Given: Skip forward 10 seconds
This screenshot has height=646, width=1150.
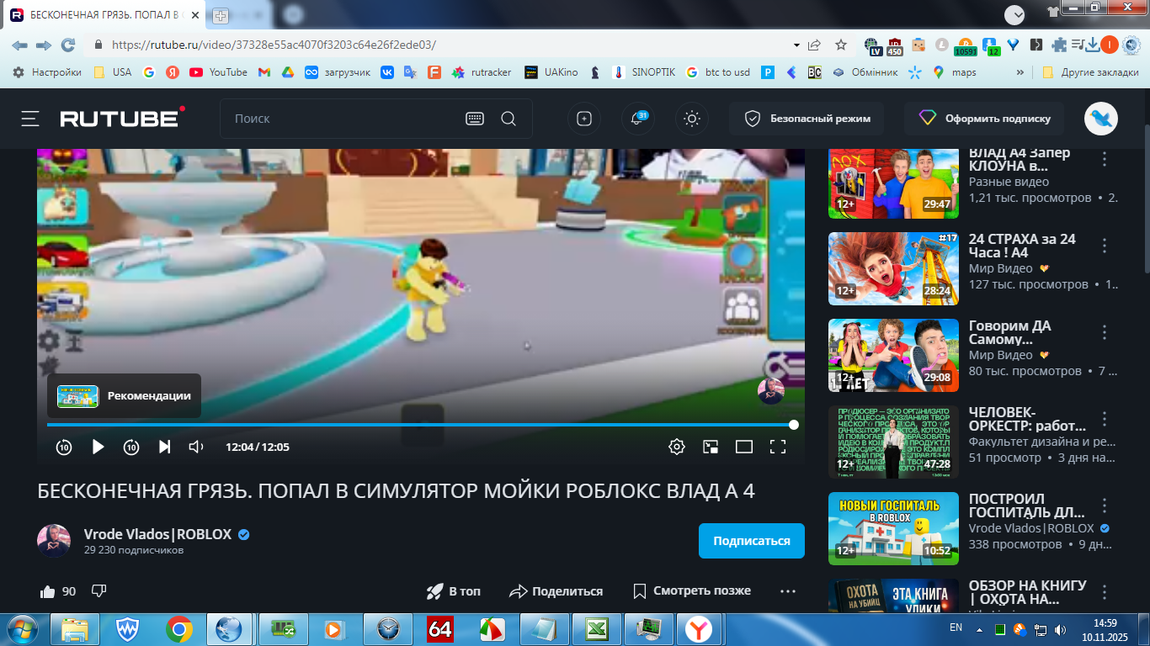Looking at the screenshot, I should (131, 447).
